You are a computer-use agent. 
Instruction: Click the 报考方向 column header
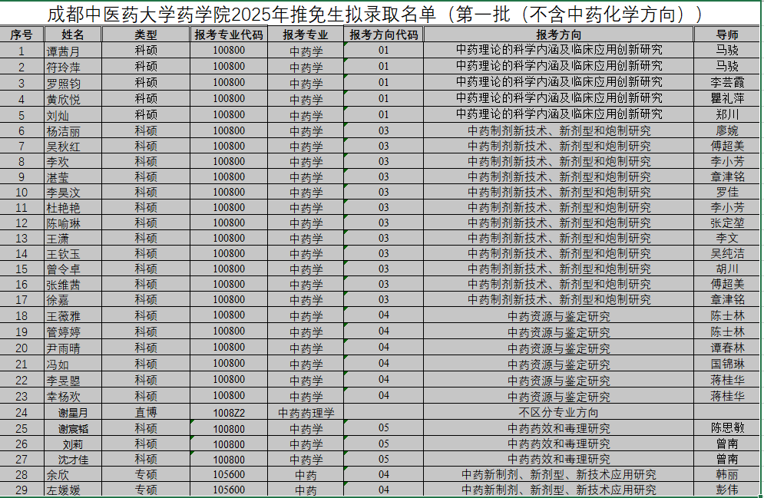click(558, 35)
